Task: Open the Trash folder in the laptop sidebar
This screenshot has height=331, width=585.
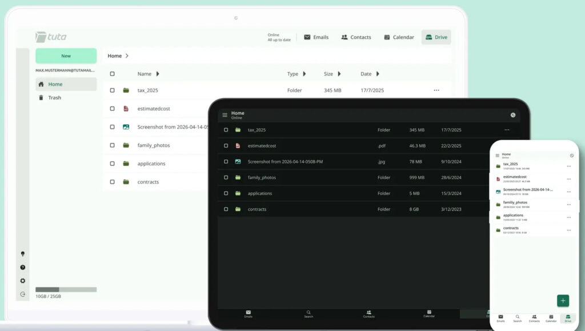Action: [x=54, y=98]
